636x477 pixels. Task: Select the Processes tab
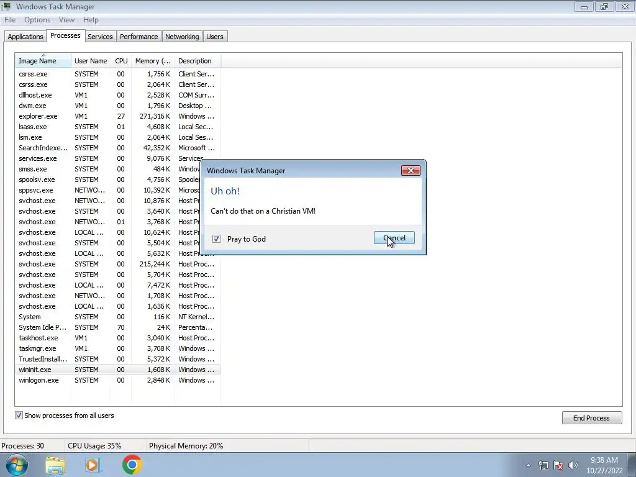click(65, 35)
